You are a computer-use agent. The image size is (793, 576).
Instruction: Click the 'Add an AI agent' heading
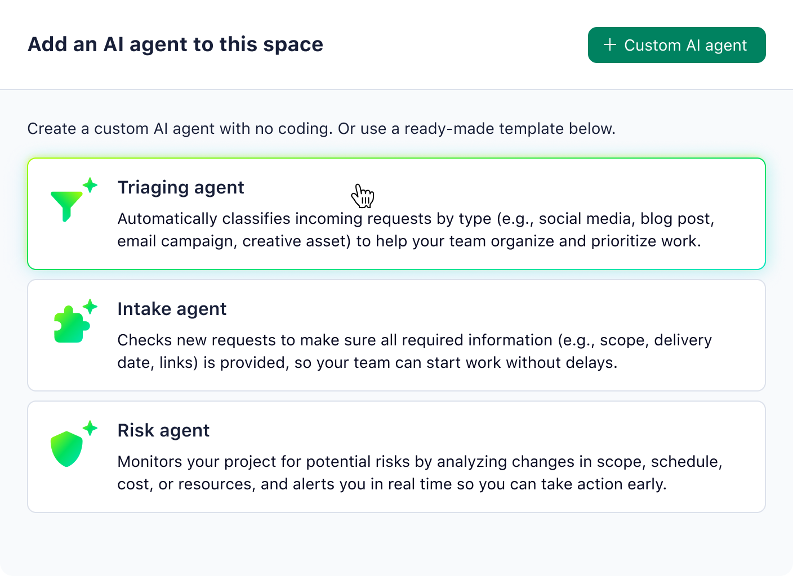(176, 44)
